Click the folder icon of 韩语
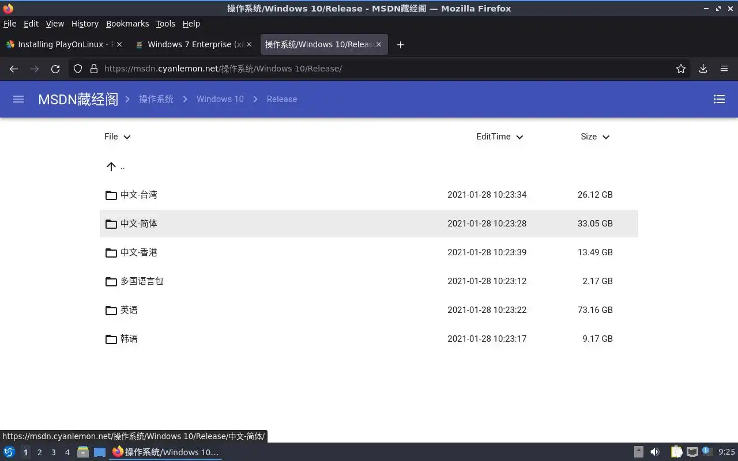738x461 pixels. click(111, 339)
